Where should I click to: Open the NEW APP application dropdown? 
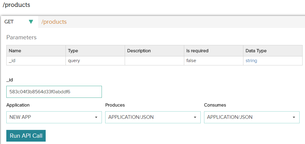point(54,117)
